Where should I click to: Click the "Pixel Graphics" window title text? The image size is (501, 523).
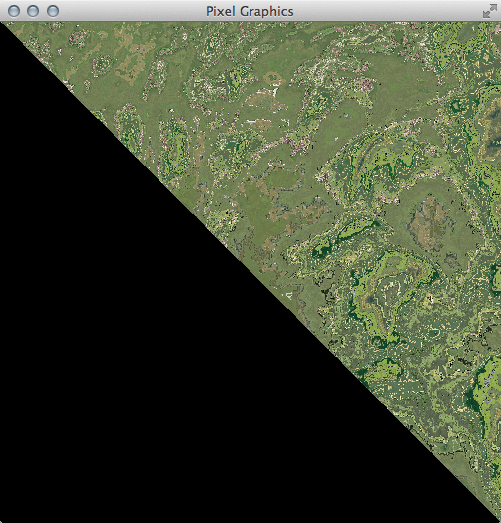pos(250,11)
